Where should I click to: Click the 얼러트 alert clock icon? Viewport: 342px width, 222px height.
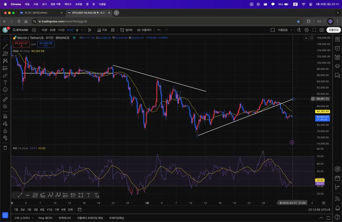(x=126, y=30)
